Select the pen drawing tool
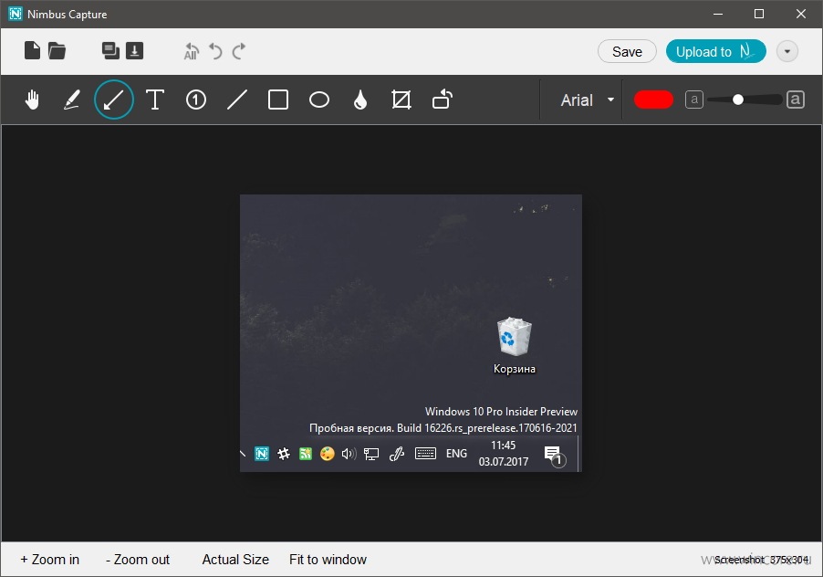The image size is (823, 577). (72, 100)
